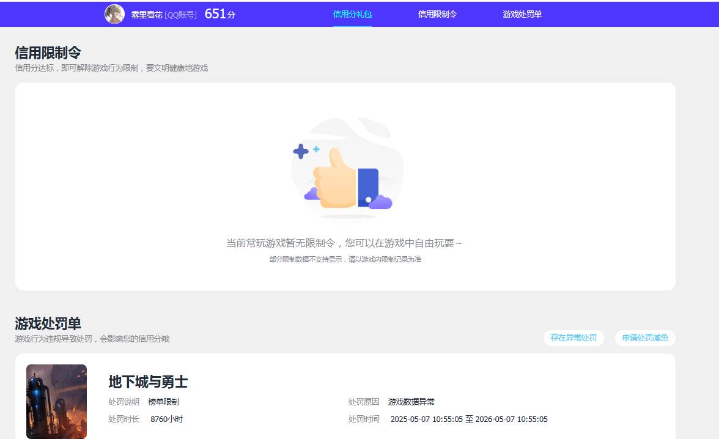Viewport: 719px width, 439px height.
Task: Open the 信用限制令 tab
Action: (x=437, y=13)
